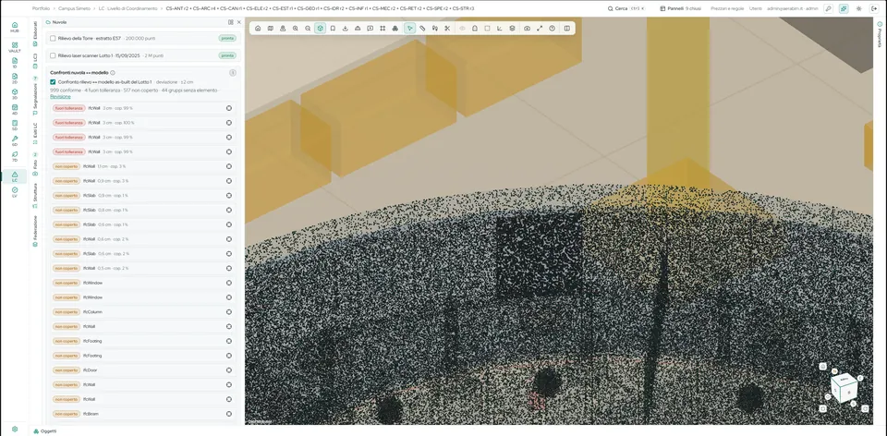Open the CV module in left sidebar

pos(15,192)
